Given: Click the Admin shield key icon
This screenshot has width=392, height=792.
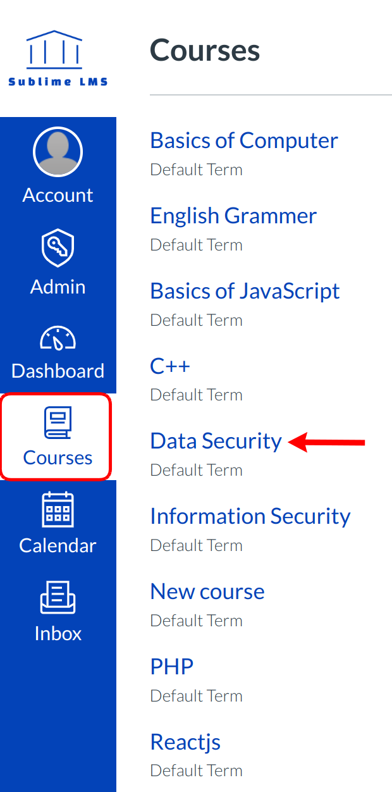Looking at the screenshot, I should (x=58, y=249).
